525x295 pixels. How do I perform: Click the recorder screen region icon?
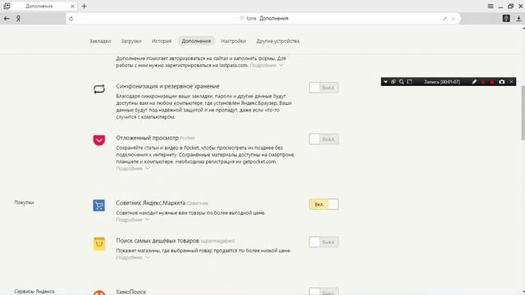coord(409,82)
